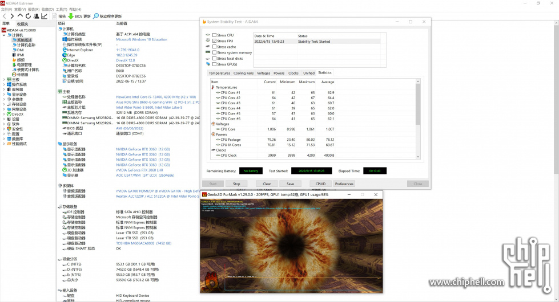The image size is (559, 302).
Task: Click the Up arrow in AIDA64 toolbar
Action: 20,16
